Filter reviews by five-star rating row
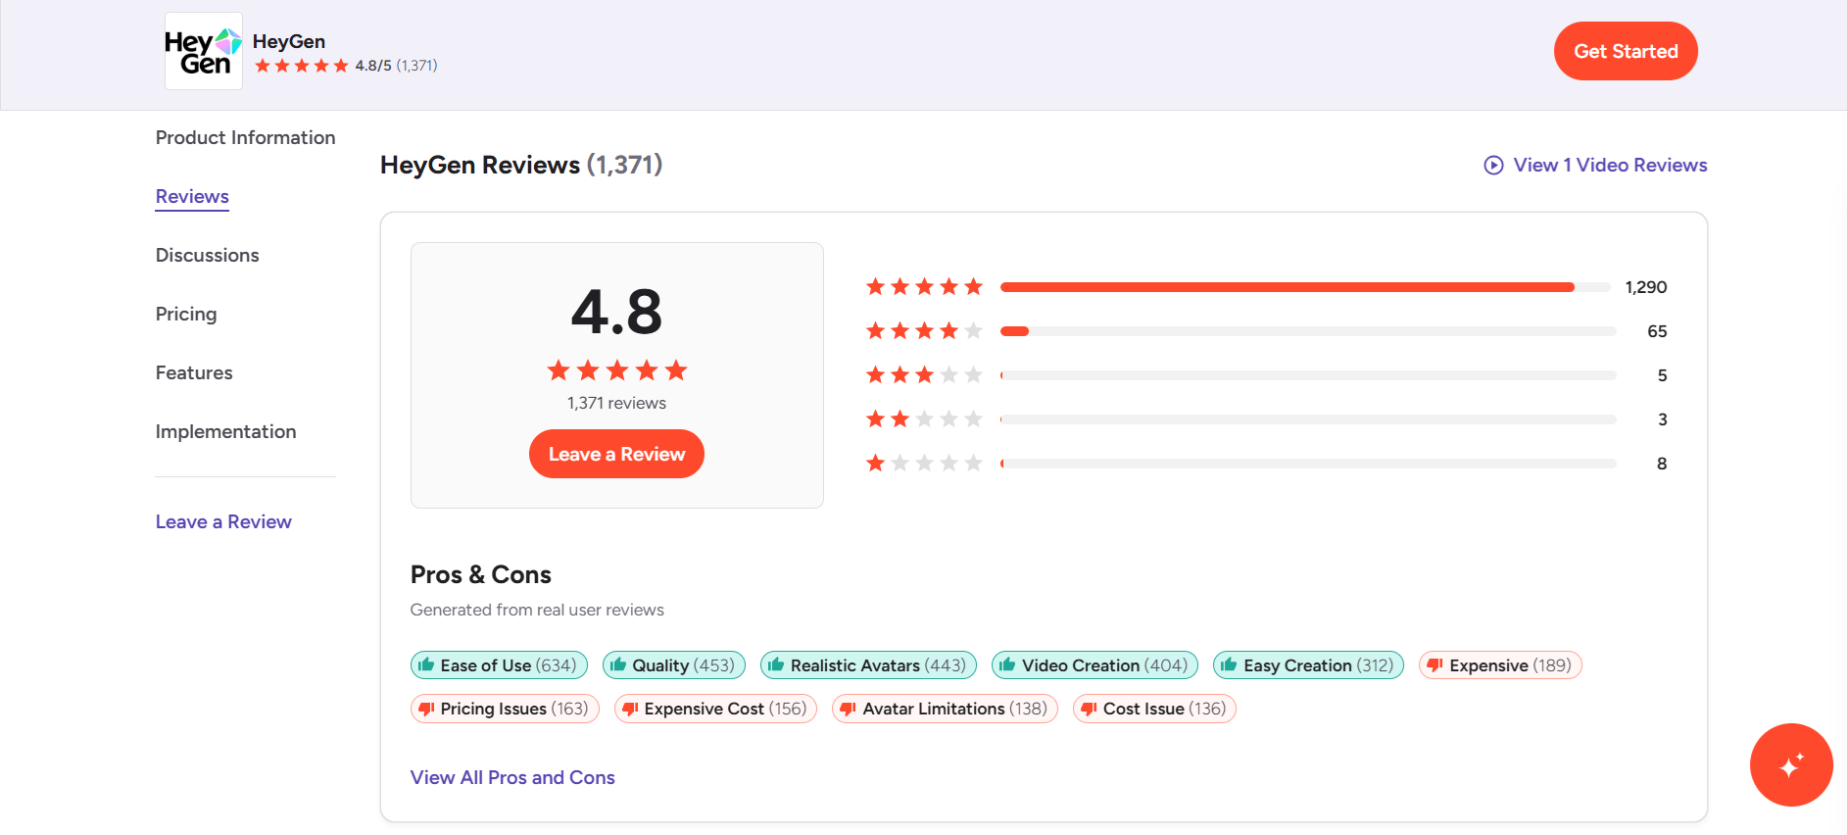 click(x=1266, y=287)
